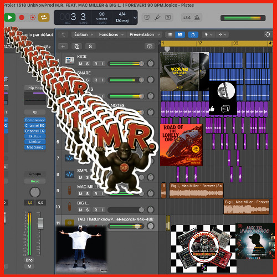Open the Groupe slot in channel strip
Viewport: 277px width, 277px height.
click(35, 174)
